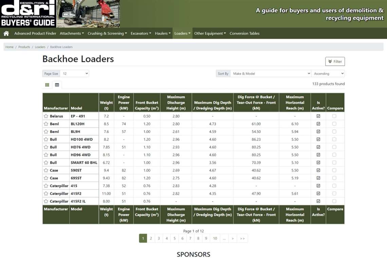Select Compare for Beml BL9H

pyautogui.click(x=334, y=132)
